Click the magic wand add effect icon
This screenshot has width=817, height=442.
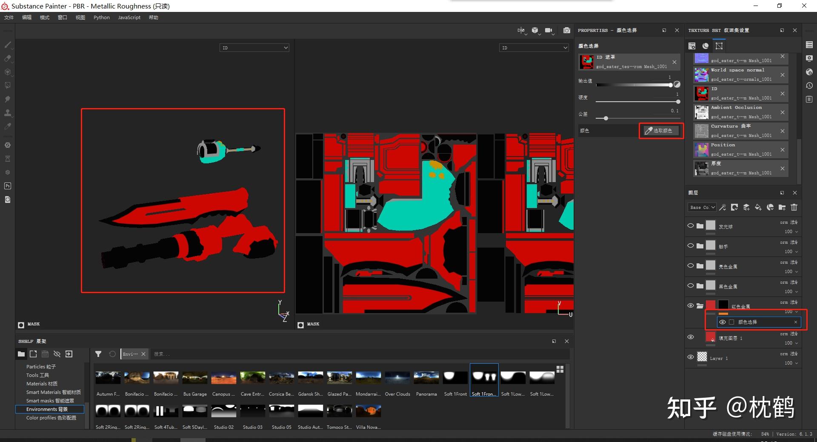pyautogui.click(x=723, y=207)
